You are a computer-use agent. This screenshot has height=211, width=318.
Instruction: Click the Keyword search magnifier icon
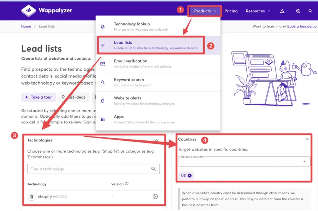point(103,82)
